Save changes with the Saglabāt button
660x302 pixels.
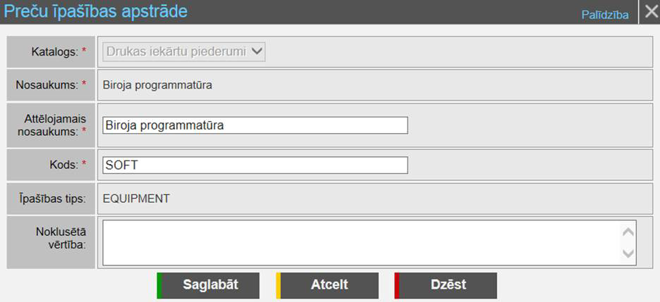click(209, 285)
